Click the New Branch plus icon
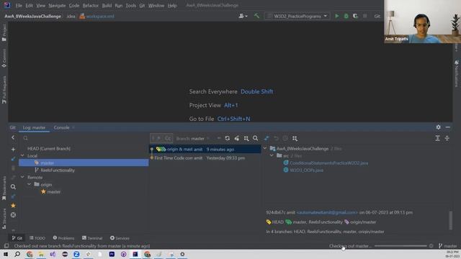The image size is (461, 259). (x=13, y=149)
